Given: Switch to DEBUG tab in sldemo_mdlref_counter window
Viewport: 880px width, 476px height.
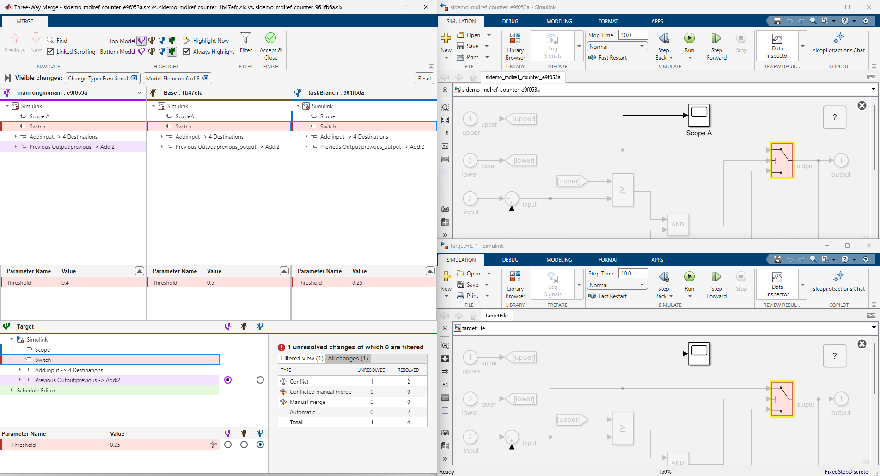Looking at the screenshot, I should click(x=510, y=21).
